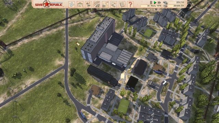Select the blue truck on the road
The height and width of the screenshot is (123, 219).
click(x=82, y=115)
